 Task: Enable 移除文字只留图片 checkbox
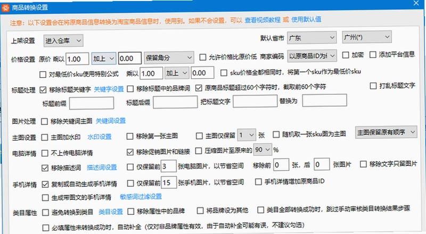pyautogui.click(x=363, y=164)
